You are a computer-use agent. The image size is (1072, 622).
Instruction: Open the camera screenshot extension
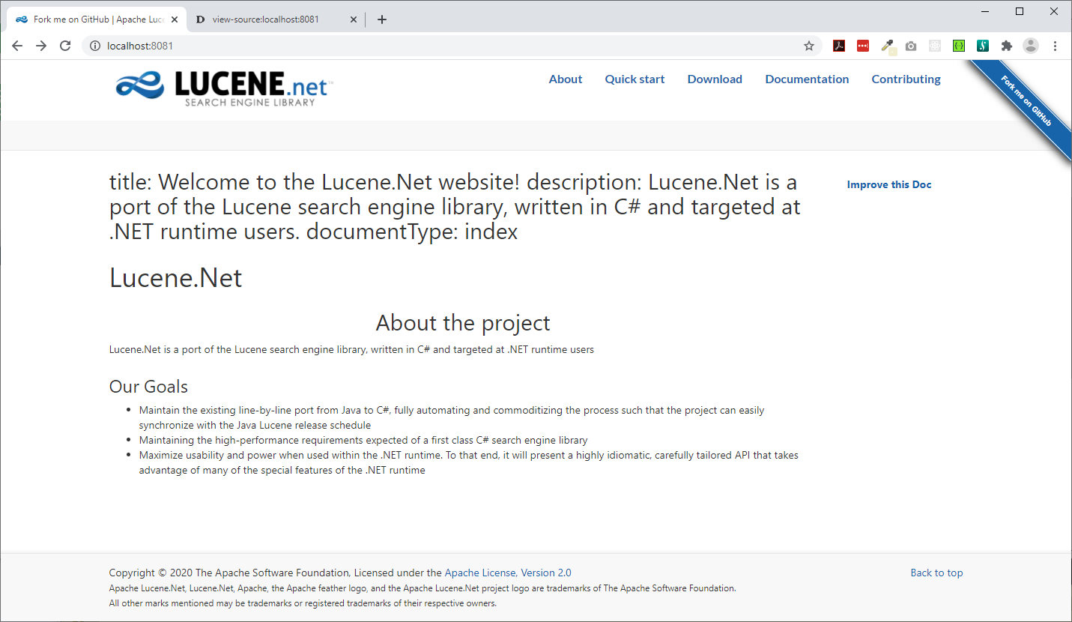point(911,46)
